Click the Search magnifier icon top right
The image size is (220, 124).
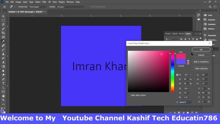pos(210,7)
